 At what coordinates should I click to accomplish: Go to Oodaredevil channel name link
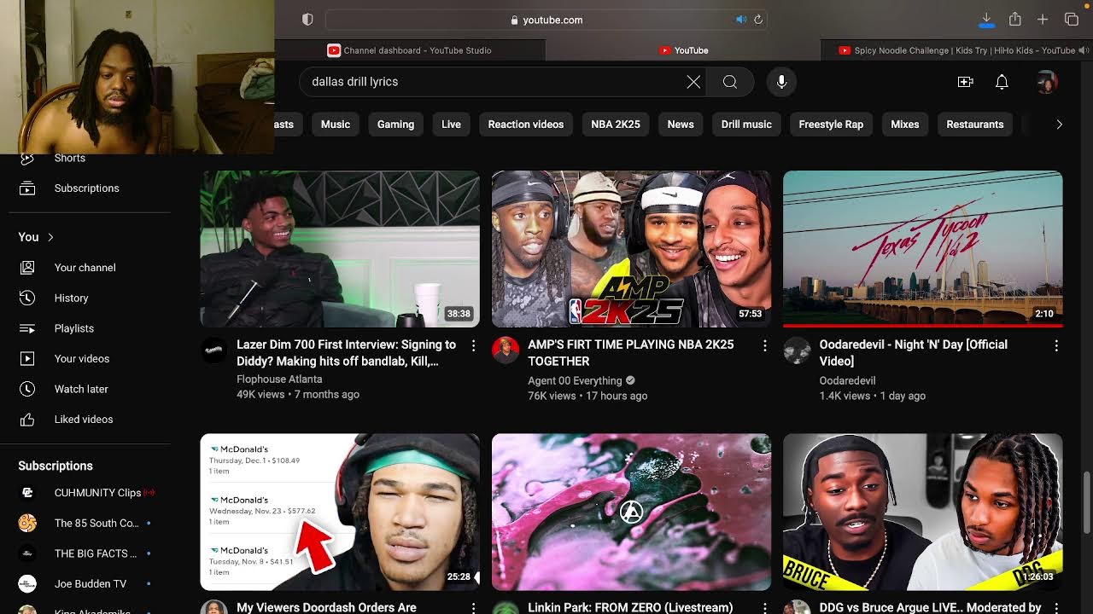[847, 380]
